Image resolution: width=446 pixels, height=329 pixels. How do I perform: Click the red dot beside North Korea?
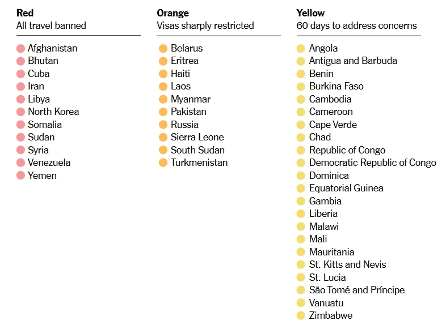[21, 112]
